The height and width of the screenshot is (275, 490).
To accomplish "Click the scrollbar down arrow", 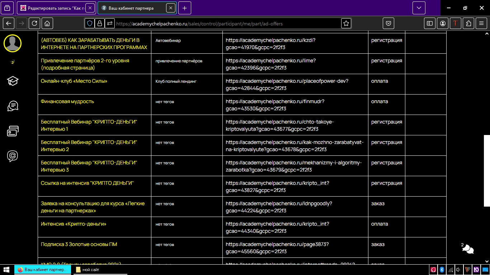I will (487, 261).
